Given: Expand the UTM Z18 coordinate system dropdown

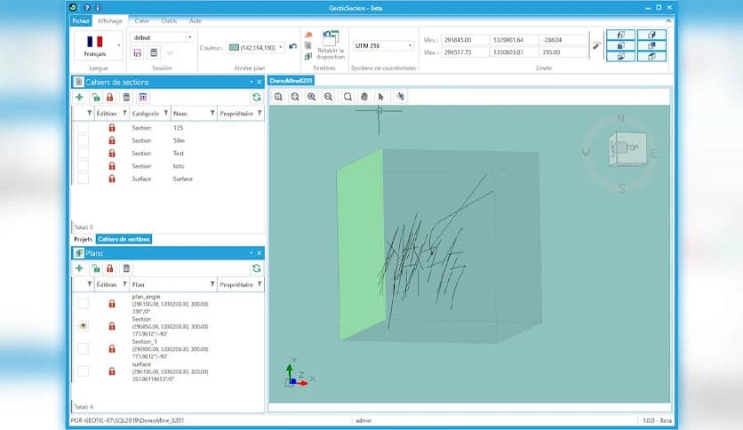Looking at the screenshot, I should pyautogui.click(x=410, y=45).
